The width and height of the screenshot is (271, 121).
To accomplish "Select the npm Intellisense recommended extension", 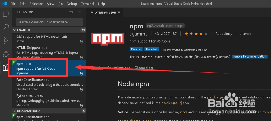I will [x=49, y=117].
